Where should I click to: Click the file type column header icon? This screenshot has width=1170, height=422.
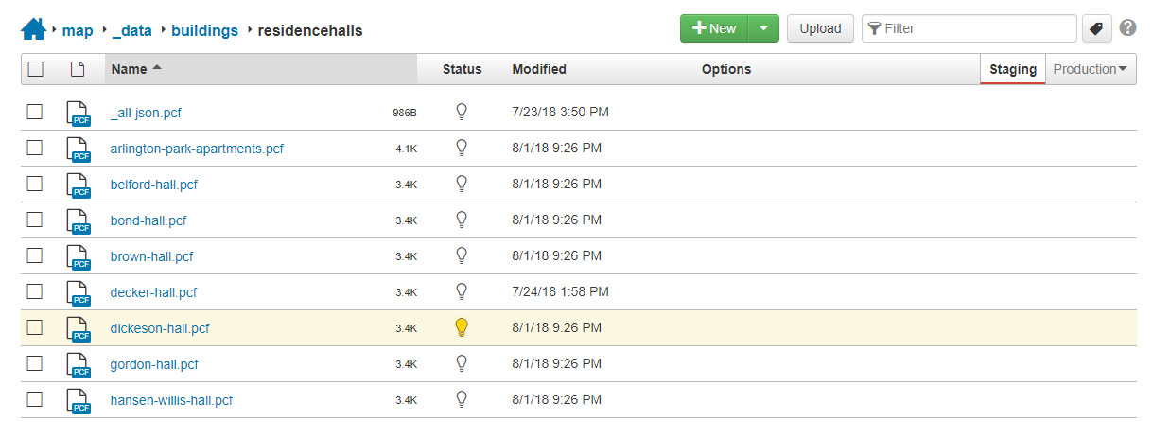click(x=78, y=69)
